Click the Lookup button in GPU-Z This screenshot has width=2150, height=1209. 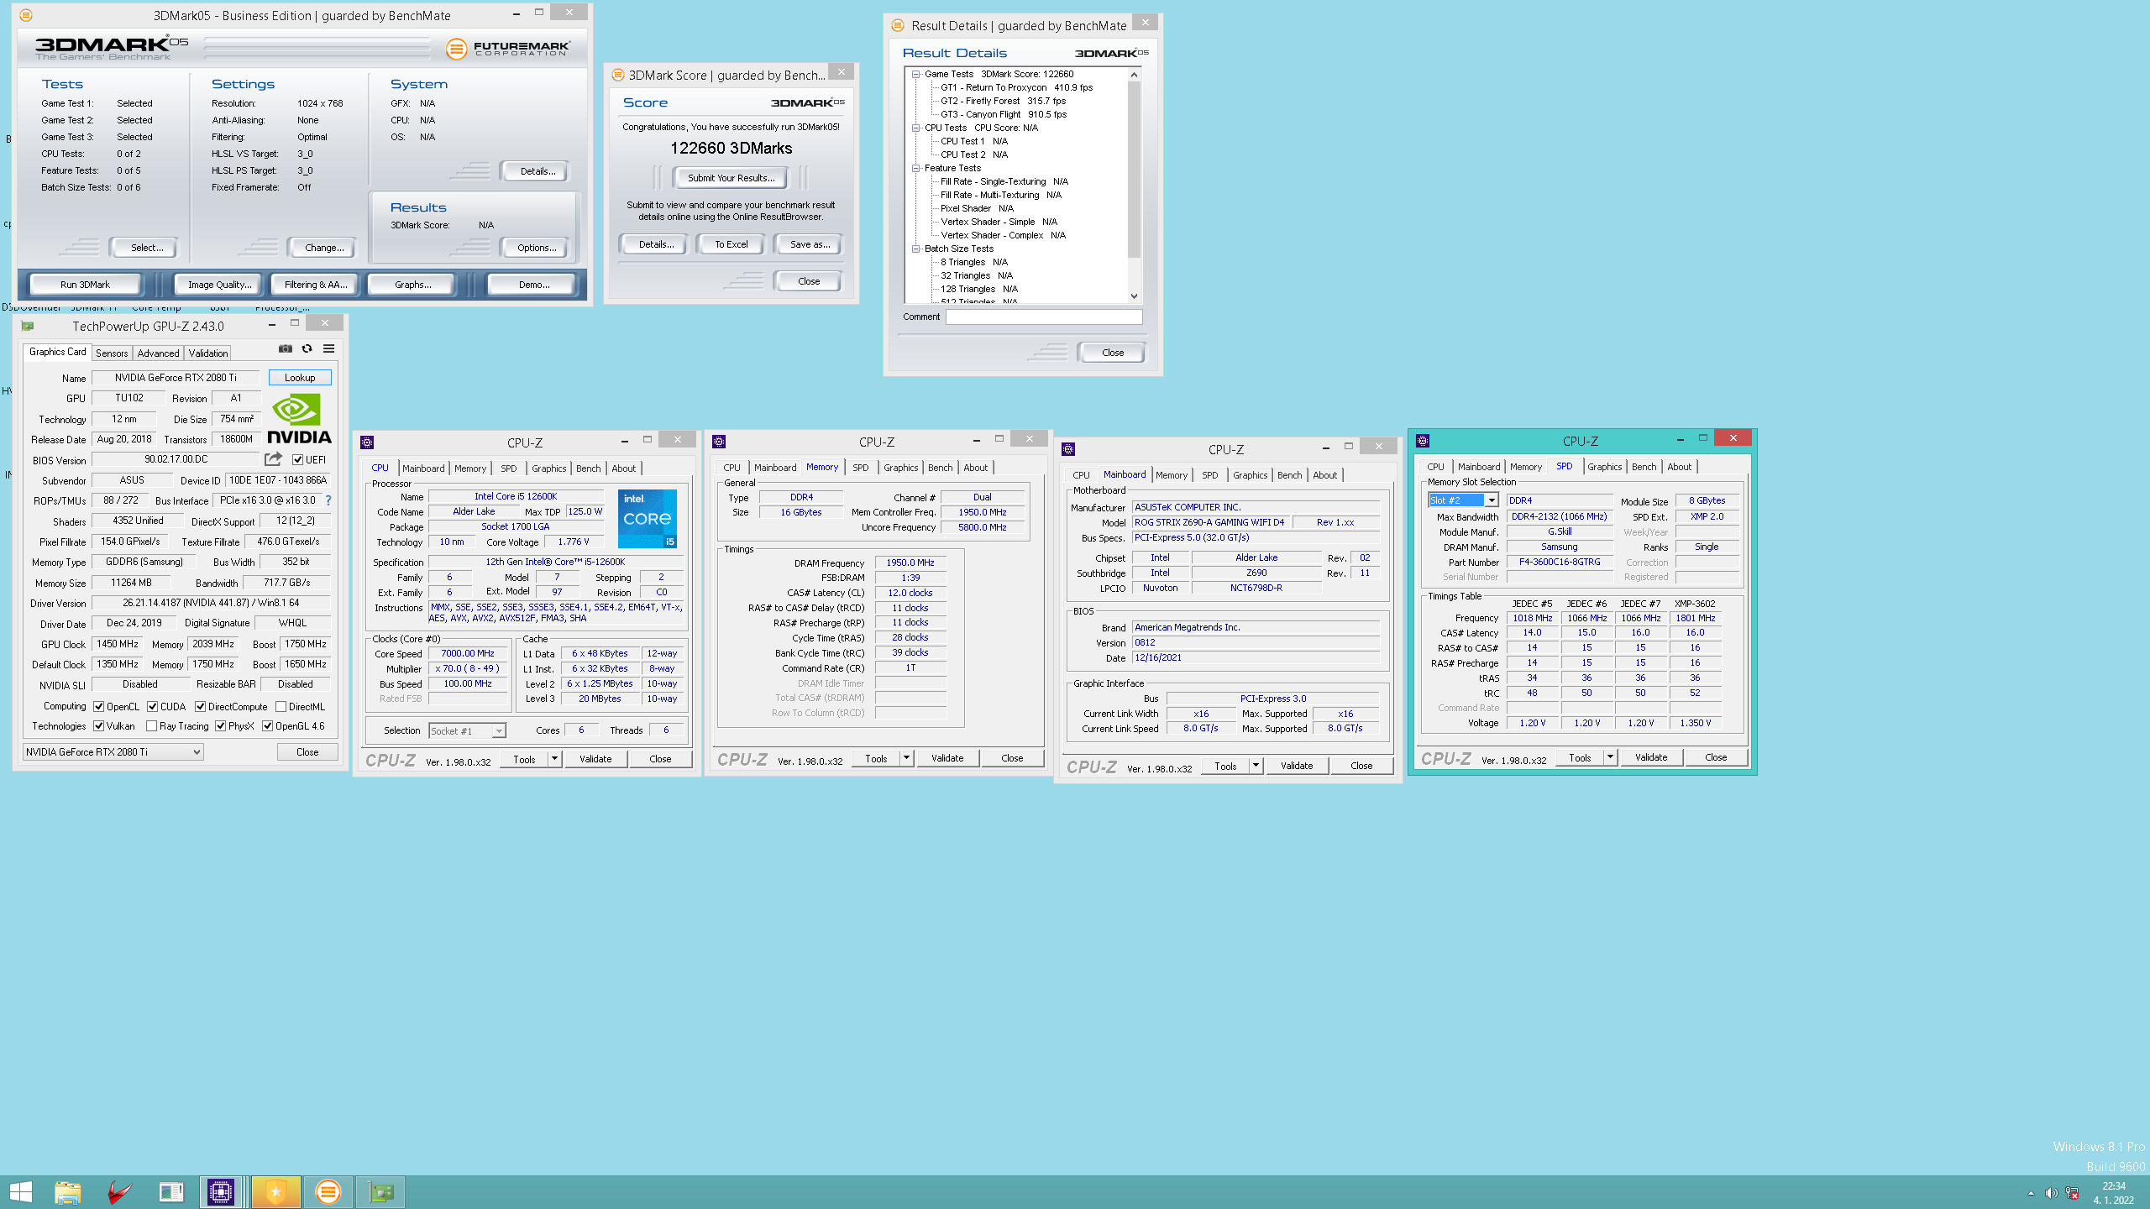point(300,378)
